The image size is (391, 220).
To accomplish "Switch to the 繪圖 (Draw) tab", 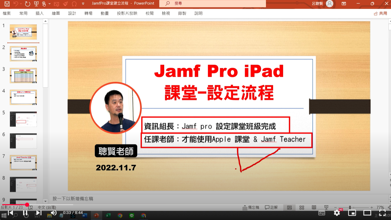I will [56, 13].
